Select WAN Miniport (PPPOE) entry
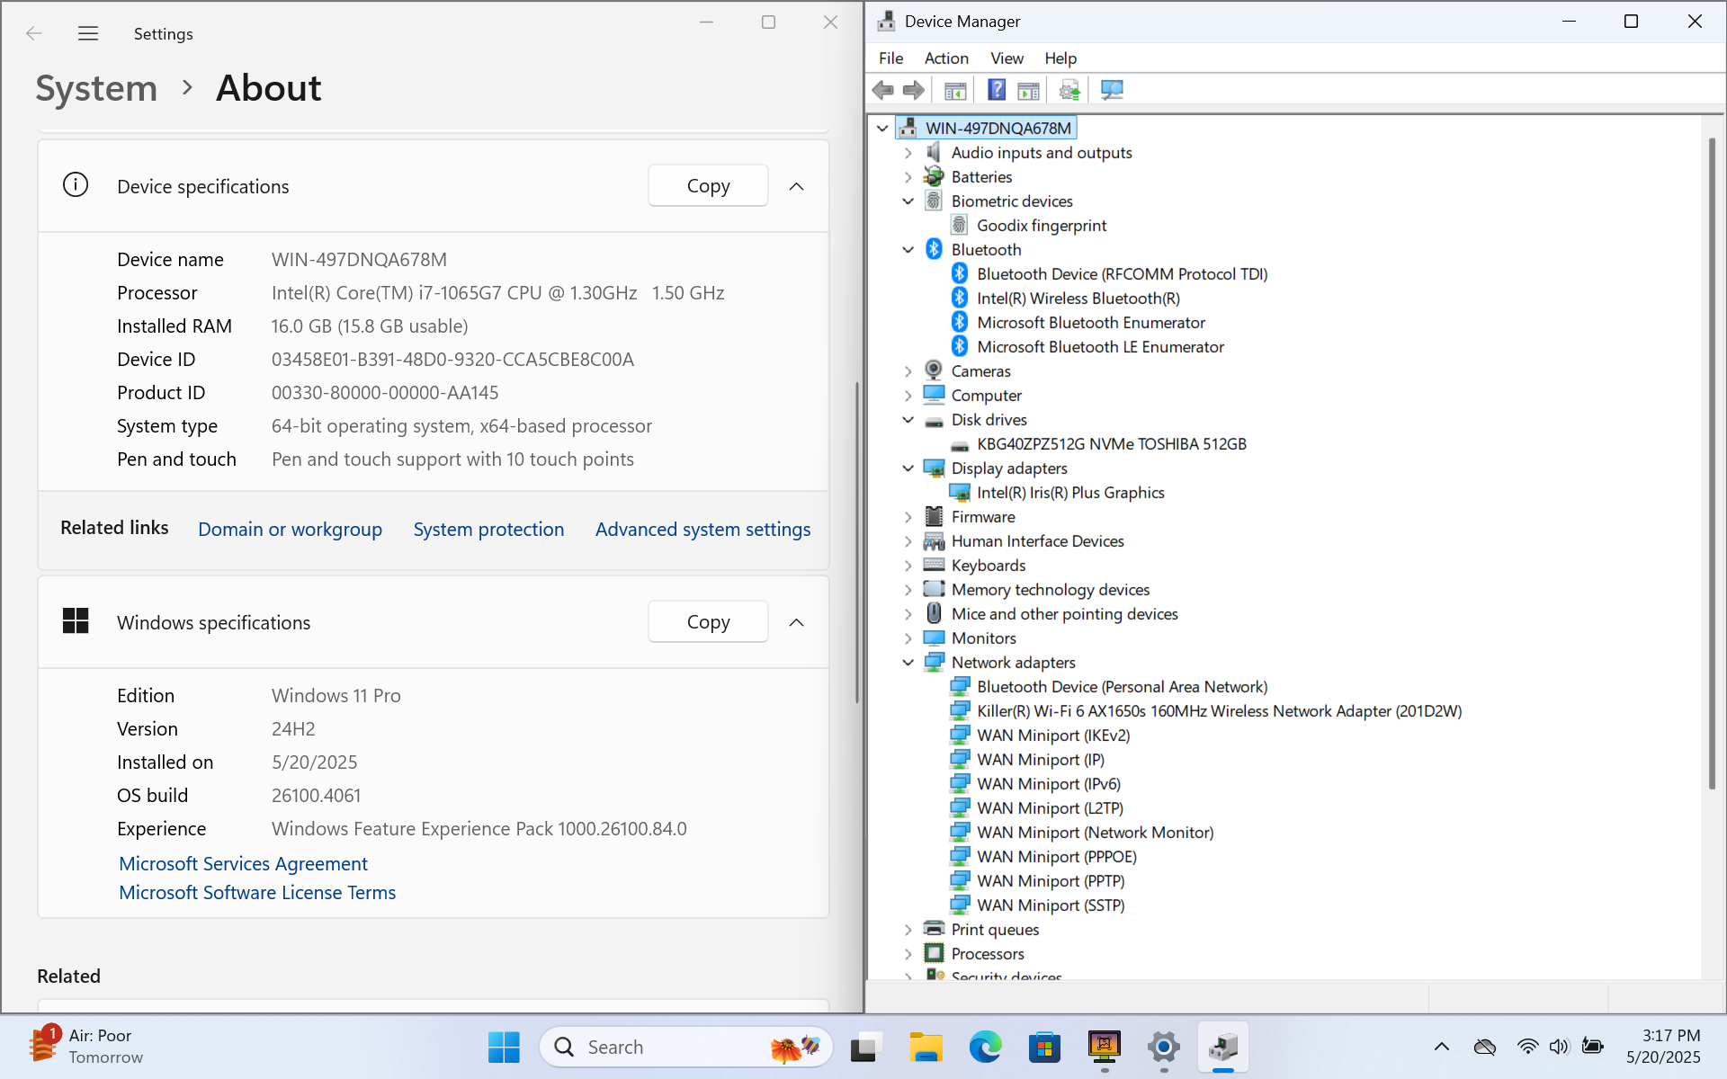Image resolution: width=1727 pixels, height=1079 pixels. pyautogui.click(x=1056, y=857)
